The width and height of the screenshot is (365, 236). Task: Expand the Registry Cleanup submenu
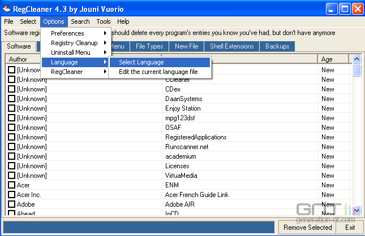point(75,43)
